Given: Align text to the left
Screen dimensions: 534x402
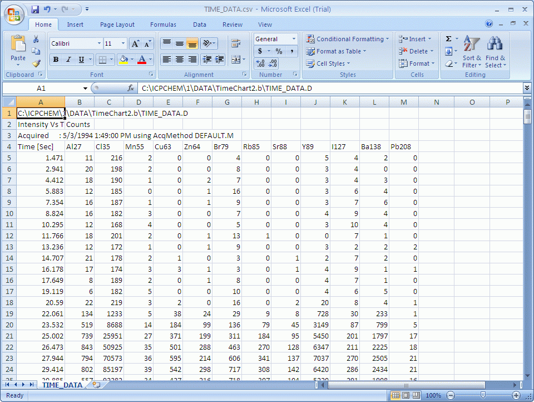Looking at the screenshot, I should click(166, 60).
